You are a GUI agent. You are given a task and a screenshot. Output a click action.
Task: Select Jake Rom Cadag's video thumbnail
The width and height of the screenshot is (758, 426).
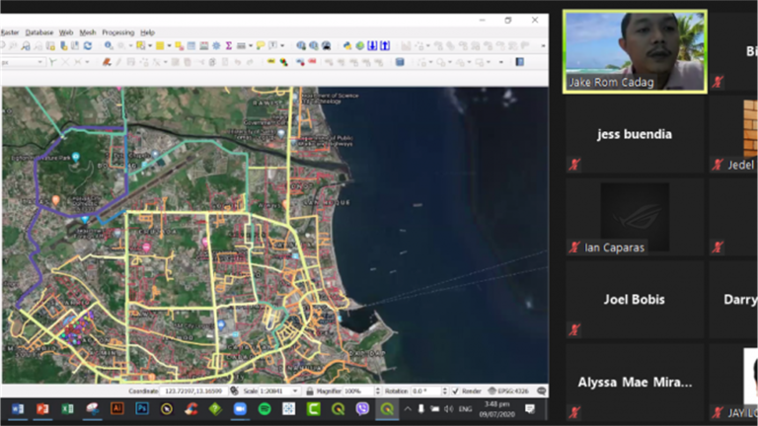click(x=635, y=51)
